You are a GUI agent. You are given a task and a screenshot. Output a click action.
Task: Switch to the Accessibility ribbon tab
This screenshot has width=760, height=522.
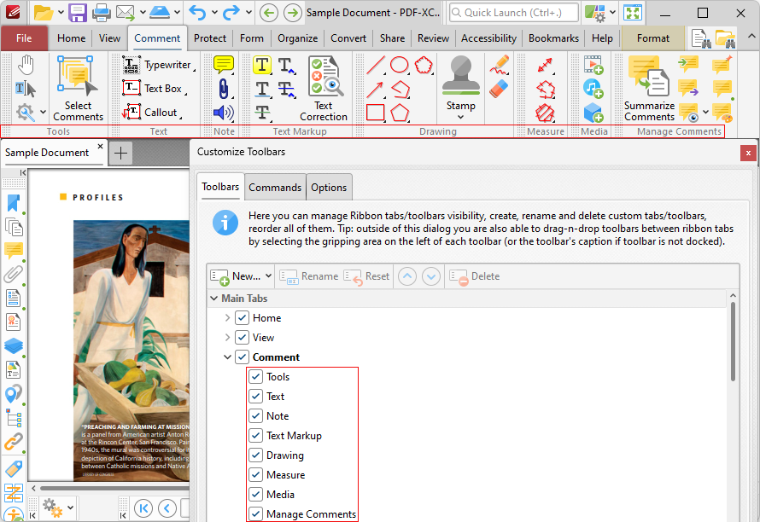[x=488, y=38]
